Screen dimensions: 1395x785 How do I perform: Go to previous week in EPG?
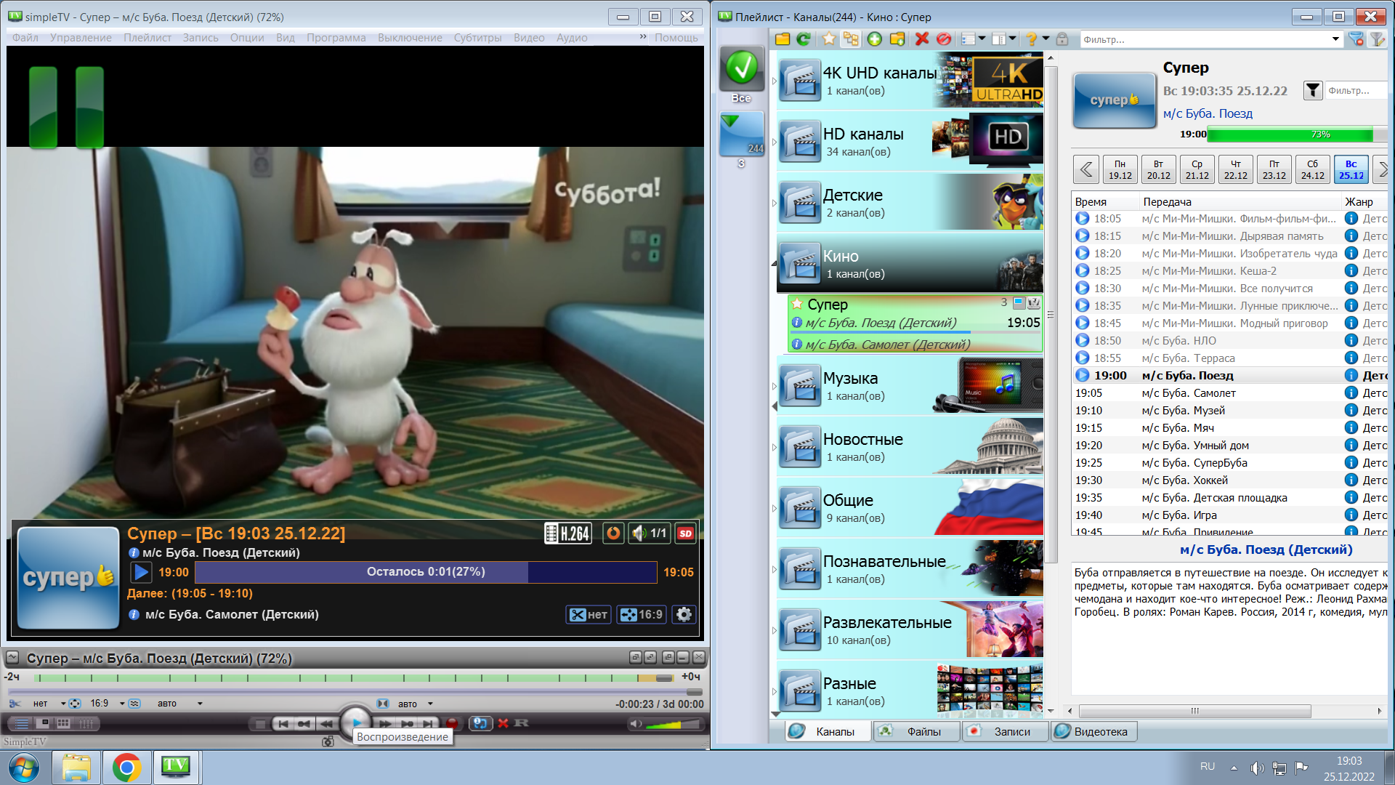pos(1086,169)
